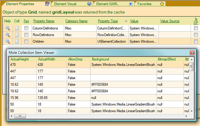200x126 pixels.
Task: Open help for RowDefinitions property
Action: (8, 35)
